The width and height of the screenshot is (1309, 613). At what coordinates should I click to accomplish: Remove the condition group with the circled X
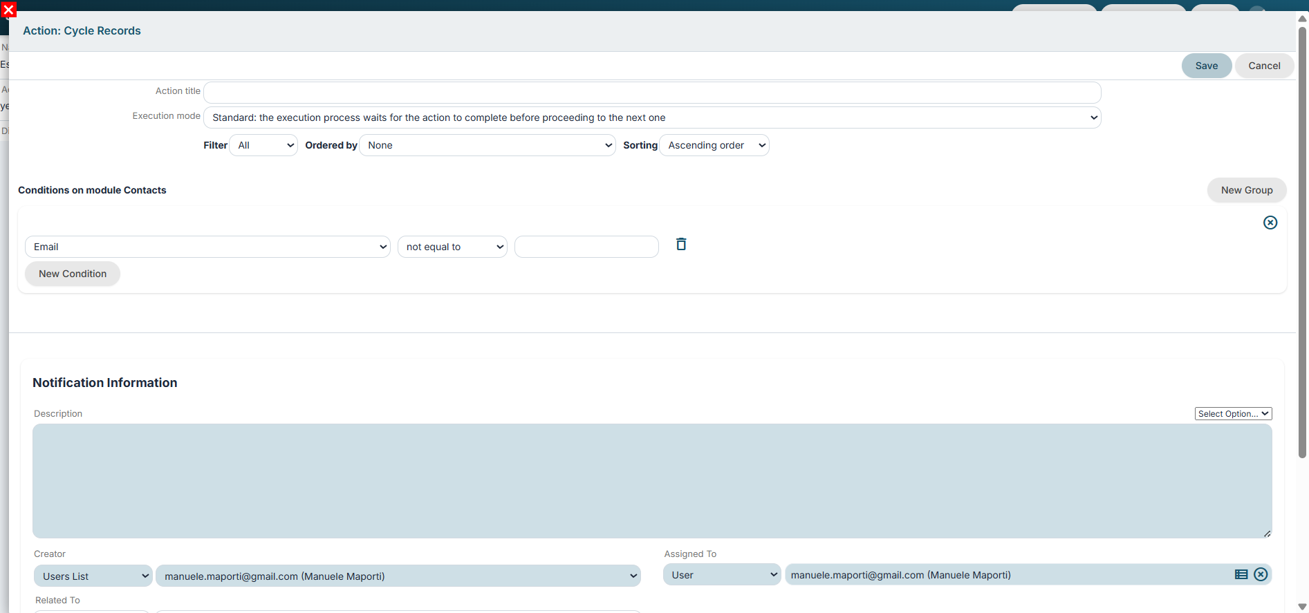(1270, 223)
